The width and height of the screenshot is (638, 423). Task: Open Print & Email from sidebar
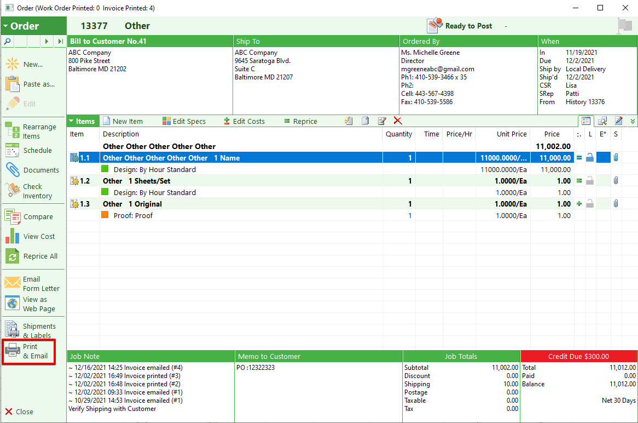[28, 351]
